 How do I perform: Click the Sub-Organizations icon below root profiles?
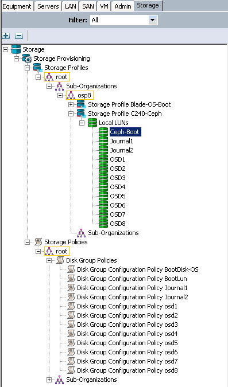pyautogui.click(x=59, y=86)
